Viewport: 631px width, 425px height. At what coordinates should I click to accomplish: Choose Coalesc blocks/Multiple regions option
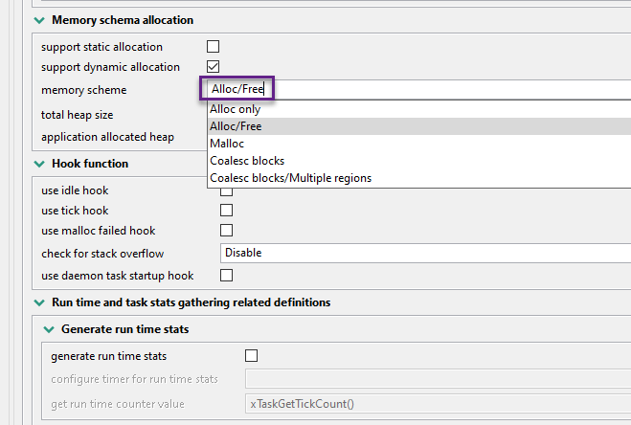click(290, 178)
